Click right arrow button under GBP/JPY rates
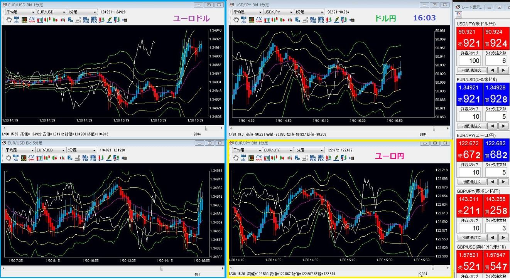The height and width of the screenshot is (279, 510). click(503, 238)
